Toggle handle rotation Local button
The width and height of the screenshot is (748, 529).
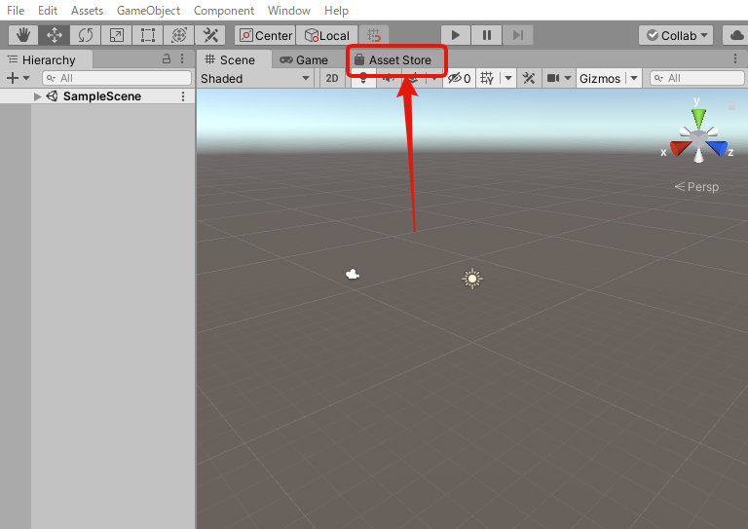(x=327, y=35)
